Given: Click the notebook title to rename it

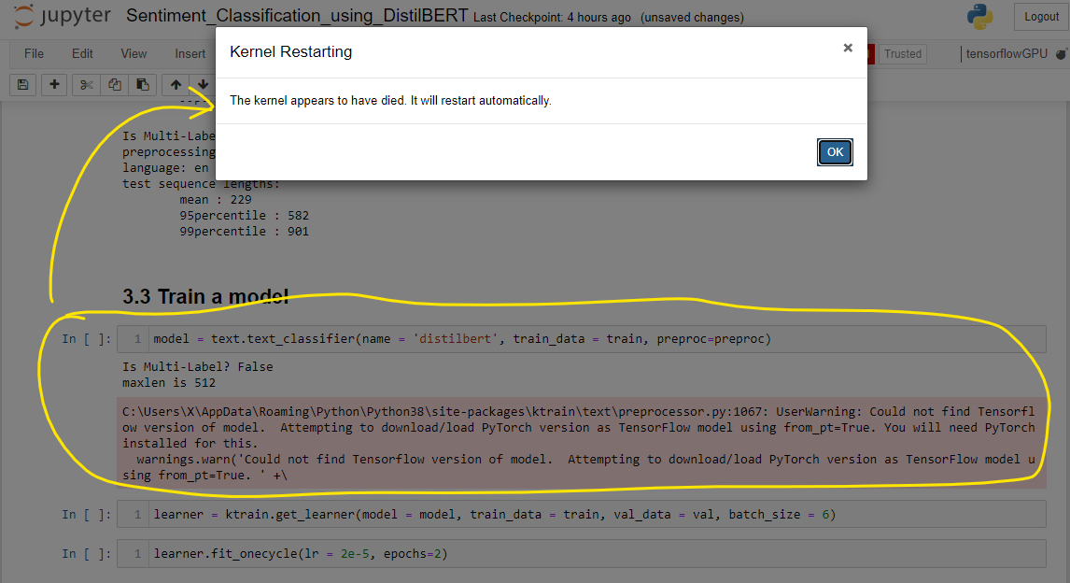Looking at the screenshot, I should pyautogui.click(x=298, y=15).
